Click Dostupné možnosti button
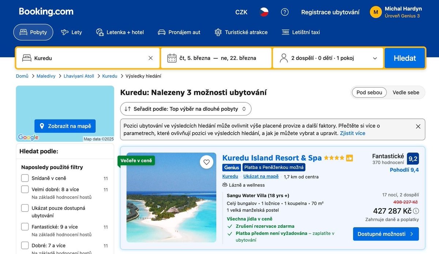The image size is (439, 254). (x=386, y=234)
